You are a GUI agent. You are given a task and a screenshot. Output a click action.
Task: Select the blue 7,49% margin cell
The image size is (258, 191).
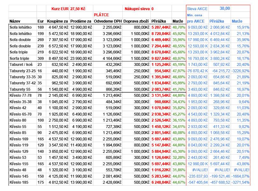pyautogui.click(x=244, y=158)
